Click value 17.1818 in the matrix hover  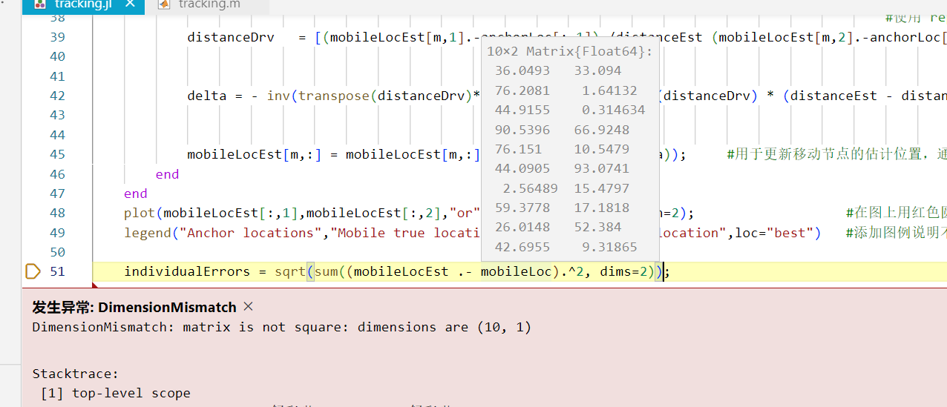pos(602,208)
